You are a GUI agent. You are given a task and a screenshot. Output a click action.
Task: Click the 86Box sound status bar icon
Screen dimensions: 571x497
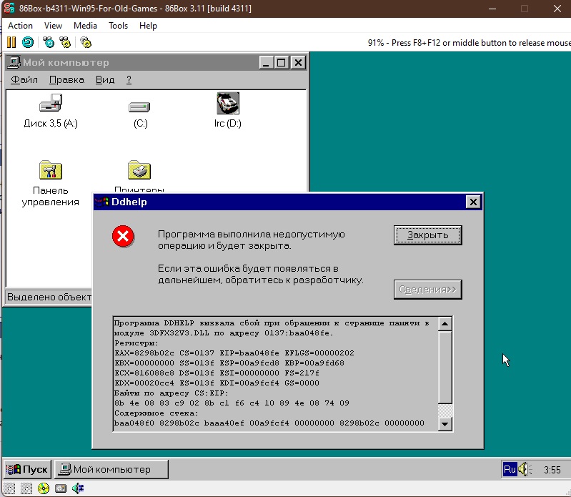click(x=78, y=488)
